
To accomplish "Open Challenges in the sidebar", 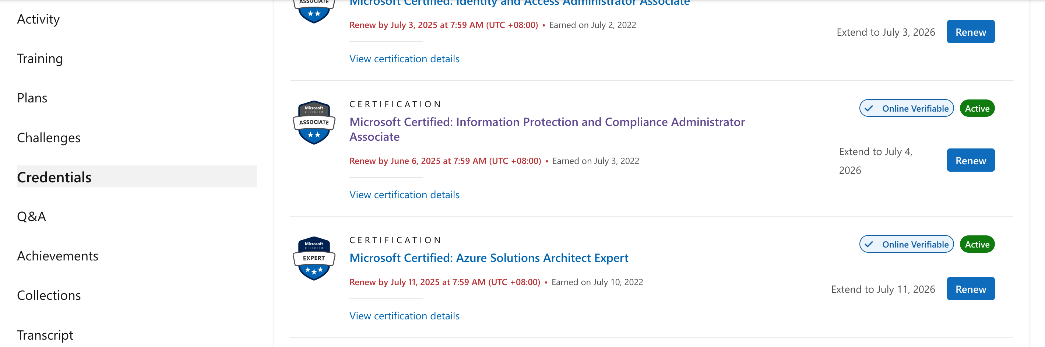I will click(49, 137).
